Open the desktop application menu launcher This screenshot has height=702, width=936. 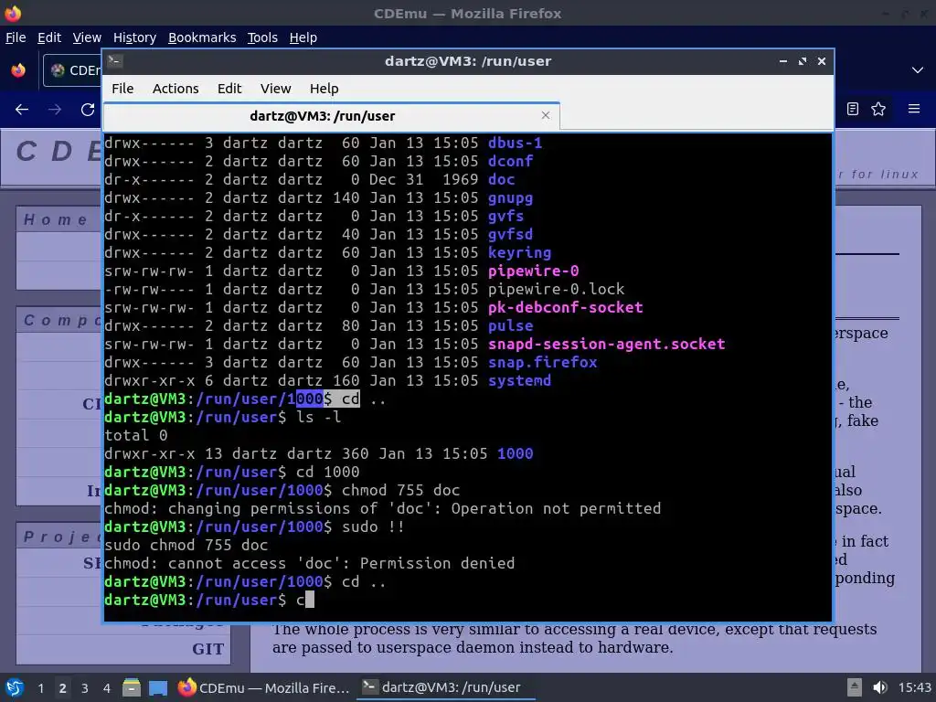[x=15, y=687]
